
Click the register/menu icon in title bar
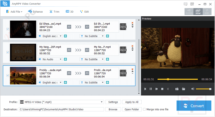tap(192, 4)
